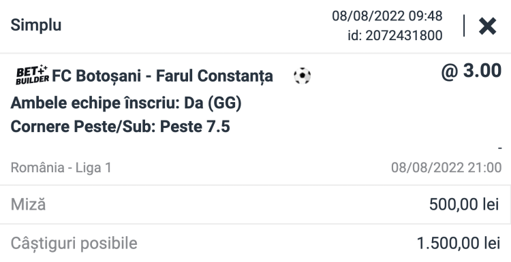Close the bet slip with the X icon

tap(488, 26)
